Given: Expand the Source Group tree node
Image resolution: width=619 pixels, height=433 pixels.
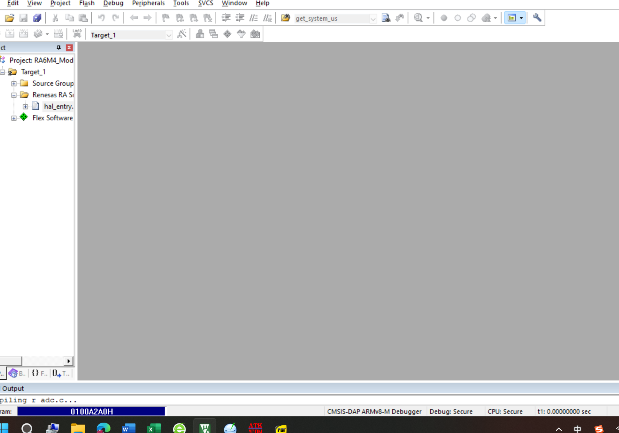Looking at the screenshot, I should [14, 84].
